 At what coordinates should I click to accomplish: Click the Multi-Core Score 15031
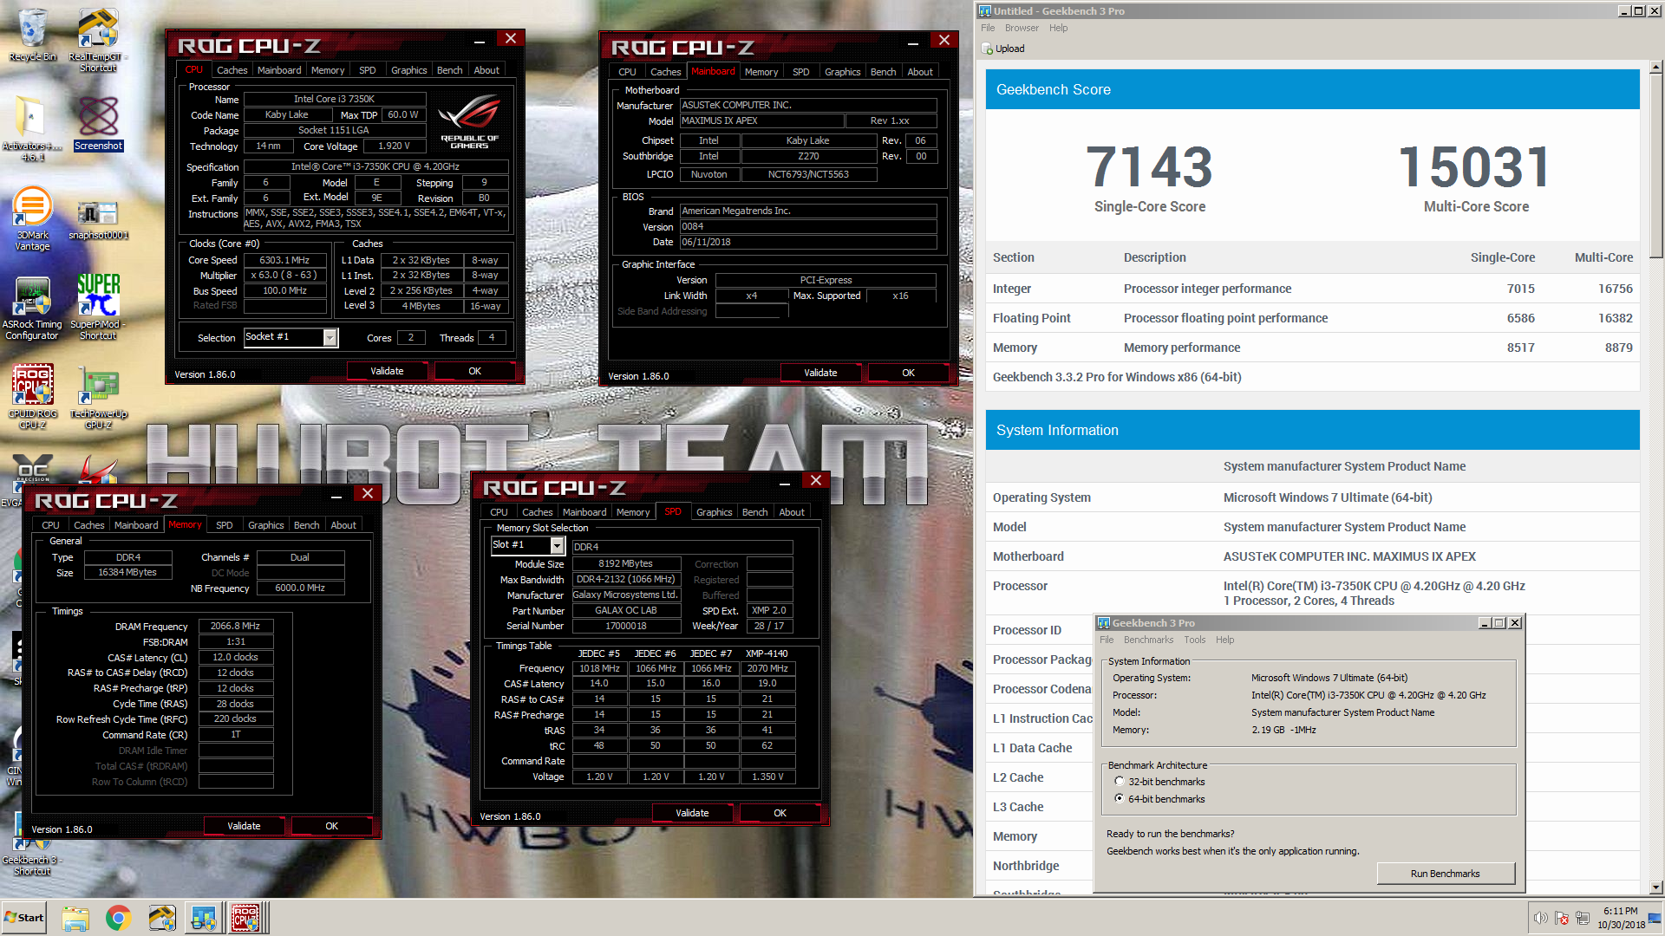[1475, 166]
